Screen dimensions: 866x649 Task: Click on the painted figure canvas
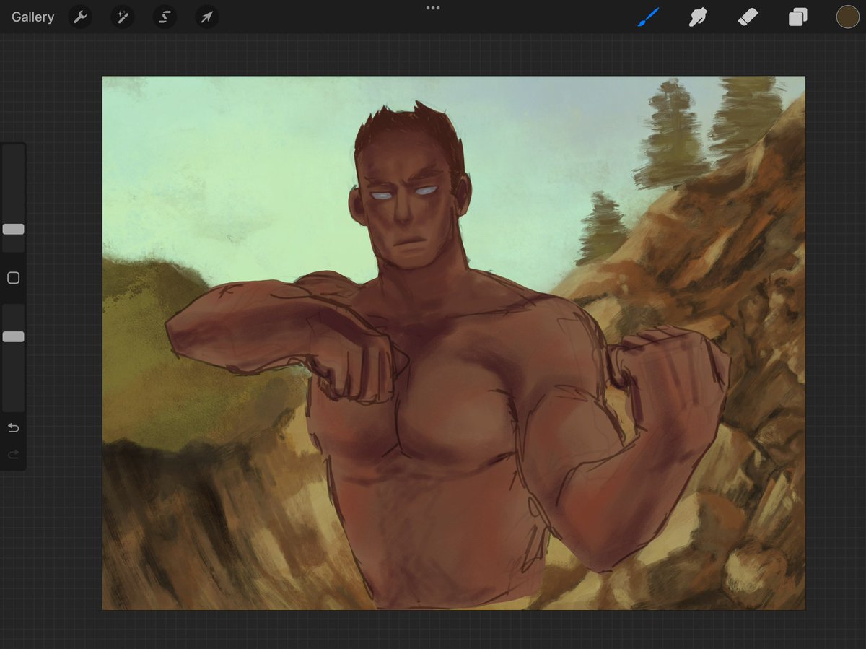point(453,343)
